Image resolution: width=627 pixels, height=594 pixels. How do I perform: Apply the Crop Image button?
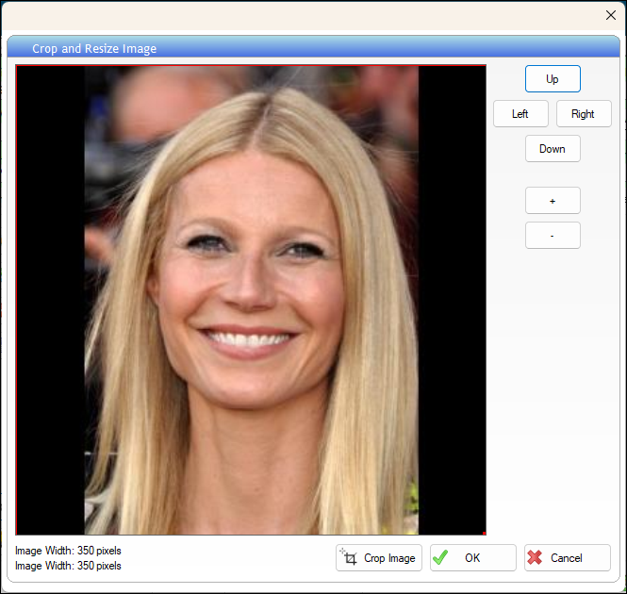tap(379, 557)
